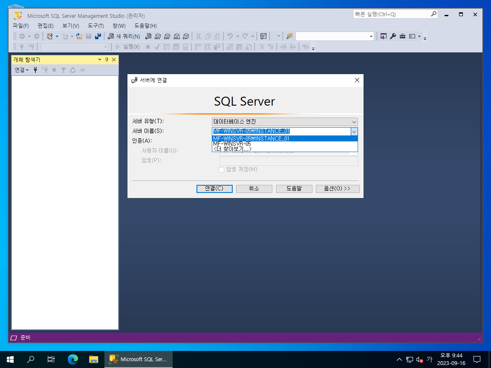491x368 pixels.
Task: Click the 서버 이름(S) text field
Action: [x=281, y=132]
